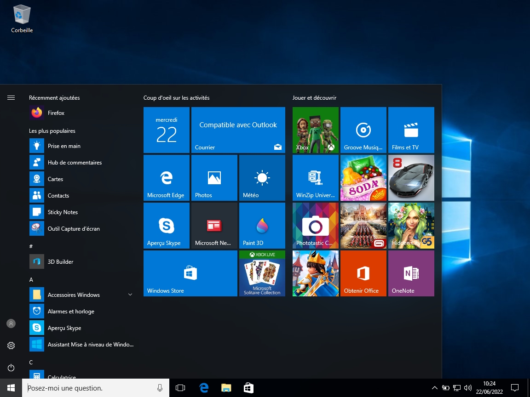
Task: Open Firefox from recently added
Action: pos(81,113)
